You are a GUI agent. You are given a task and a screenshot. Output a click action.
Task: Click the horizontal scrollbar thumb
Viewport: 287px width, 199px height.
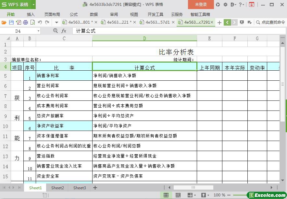pyautogui.click(x=193, y=187)
